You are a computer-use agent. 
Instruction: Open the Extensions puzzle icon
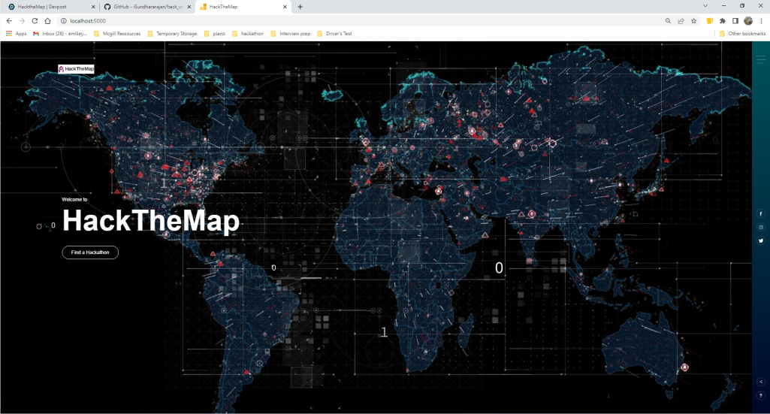pyautogui.click(x=723, y=20)
